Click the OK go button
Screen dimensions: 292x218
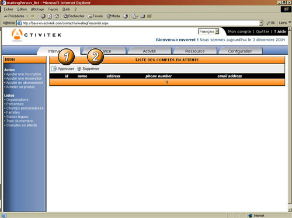[271, 23]
